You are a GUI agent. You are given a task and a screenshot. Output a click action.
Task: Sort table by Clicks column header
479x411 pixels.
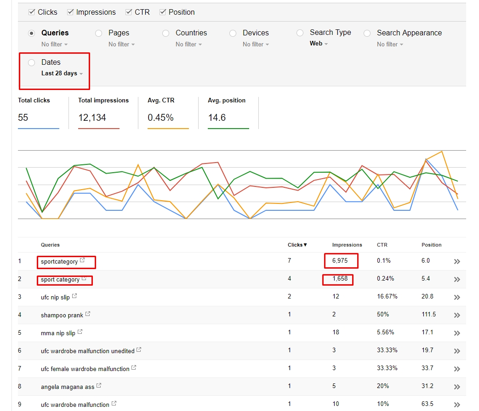click(x=297, y=245)
